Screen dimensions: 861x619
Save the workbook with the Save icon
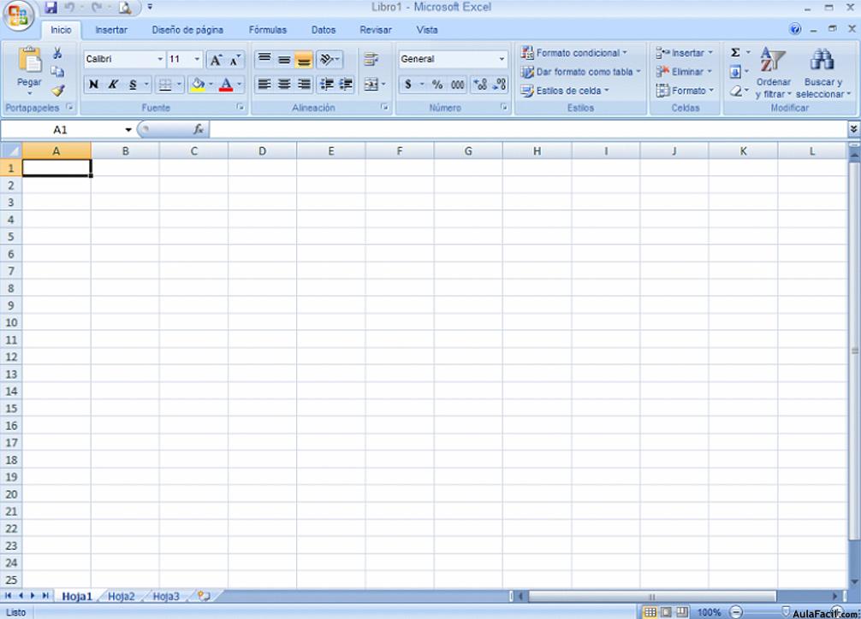tap(51, 7)
